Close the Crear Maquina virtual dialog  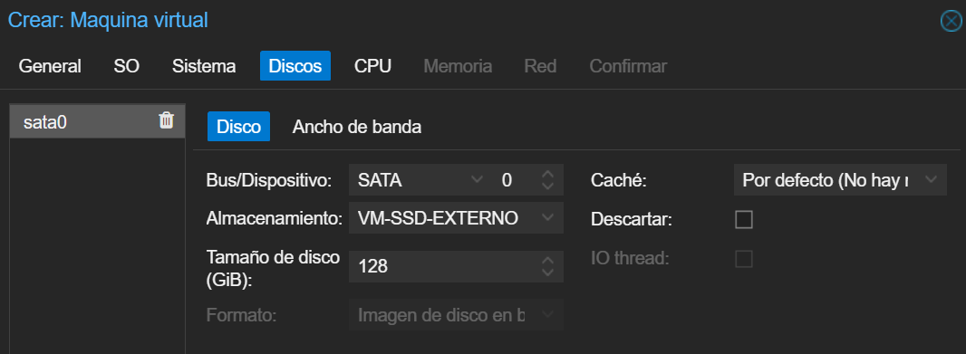point(952,22)
